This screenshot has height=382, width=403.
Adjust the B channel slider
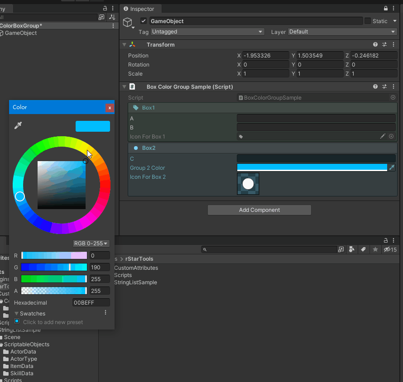click(x=54, y=279)
